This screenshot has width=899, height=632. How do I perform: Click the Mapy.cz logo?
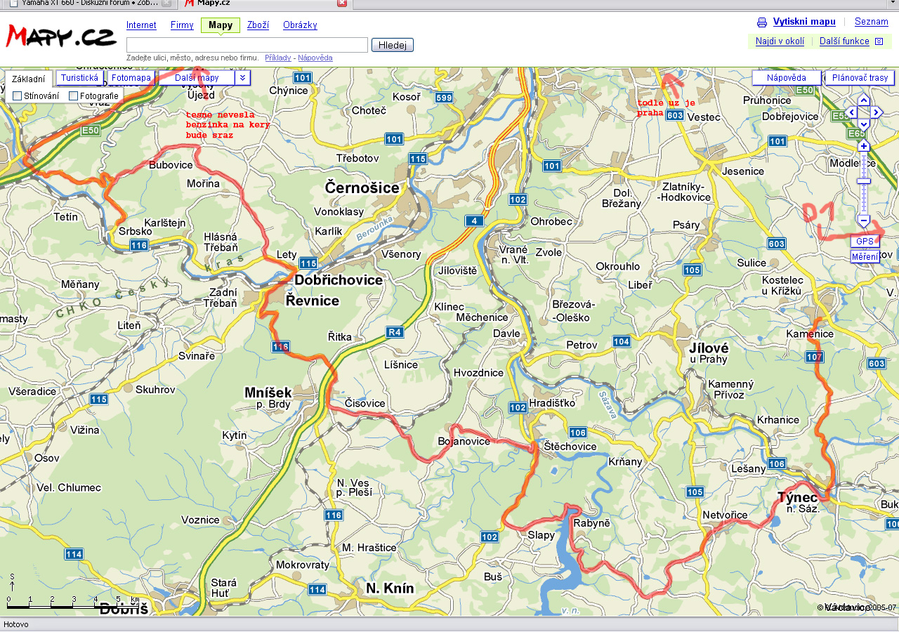coord(61,37)
